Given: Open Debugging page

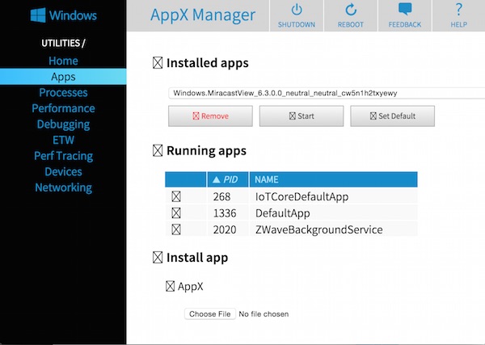Looking at the screenshot, I should pyautogui.click(x=63, y=124).
